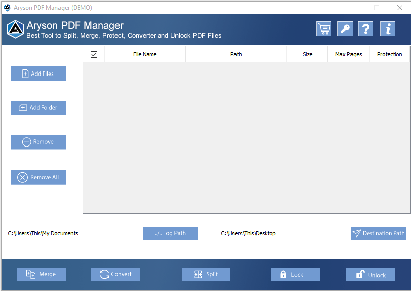Click the Max Pages column header
Screen dimensions: 411x291
pos(348,54)
